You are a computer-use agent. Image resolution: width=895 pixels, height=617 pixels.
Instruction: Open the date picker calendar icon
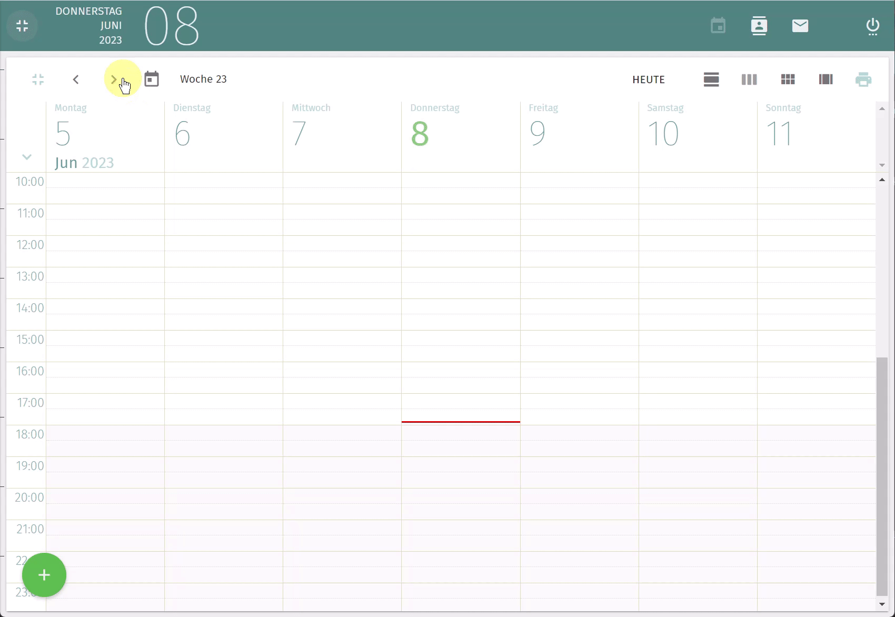pyautogui.click(x=152, y=79)
